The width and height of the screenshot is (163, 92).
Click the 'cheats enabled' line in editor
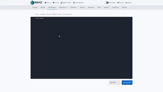[39, 18]
